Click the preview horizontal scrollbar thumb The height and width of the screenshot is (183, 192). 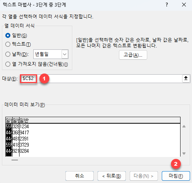pos(15,160)
